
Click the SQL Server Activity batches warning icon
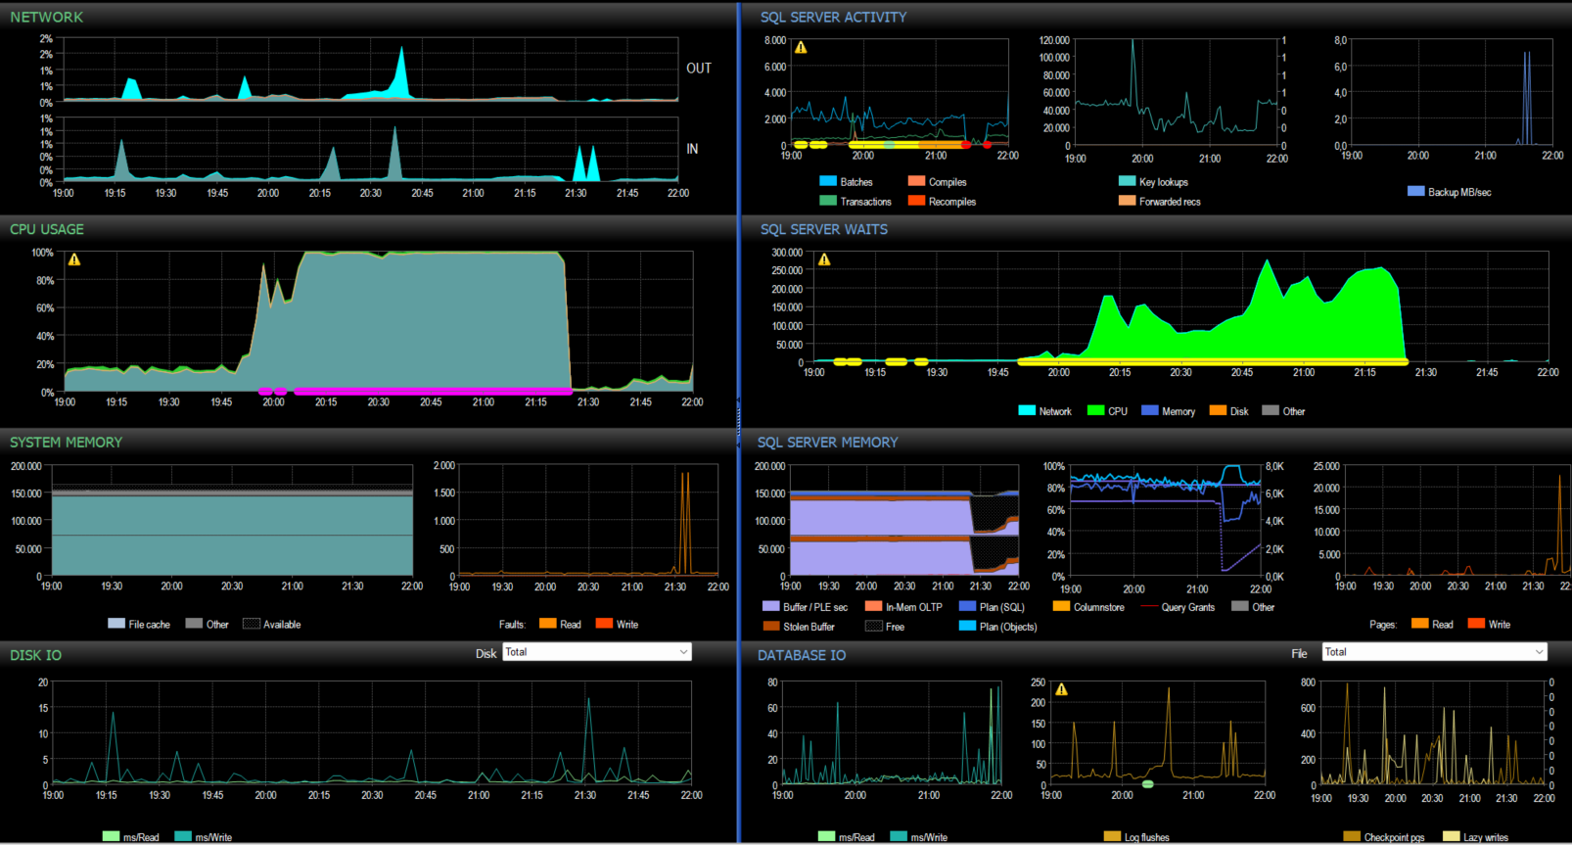801,47
